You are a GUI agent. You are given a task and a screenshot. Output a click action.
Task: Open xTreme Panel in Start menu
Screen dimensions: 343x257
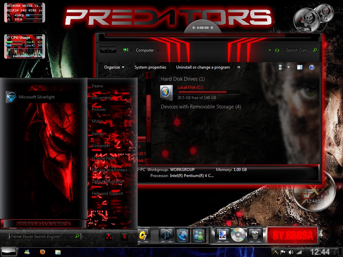coord(104,158)
